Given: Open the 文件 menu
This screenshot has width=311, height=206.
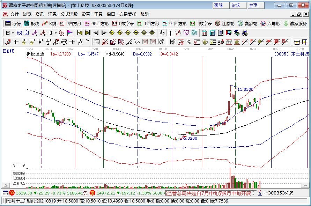Looking at the screenshot, I should point(14,14).
